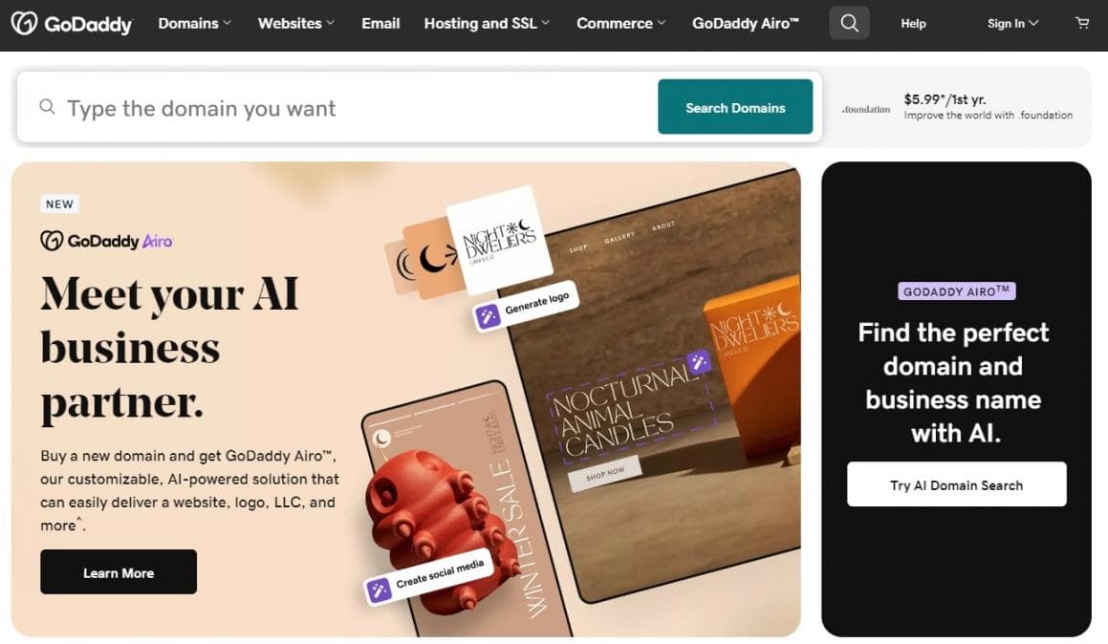This screenshot has height=644, width=1108.
Task: Click the Generate logo wand icon
Action: 488,316
